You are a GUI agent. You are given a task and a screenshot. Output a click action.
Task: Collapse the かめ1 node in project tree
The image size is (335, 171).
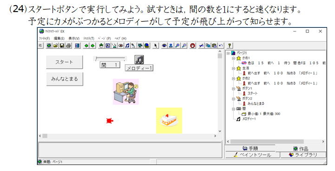click(x=234, y=58)
